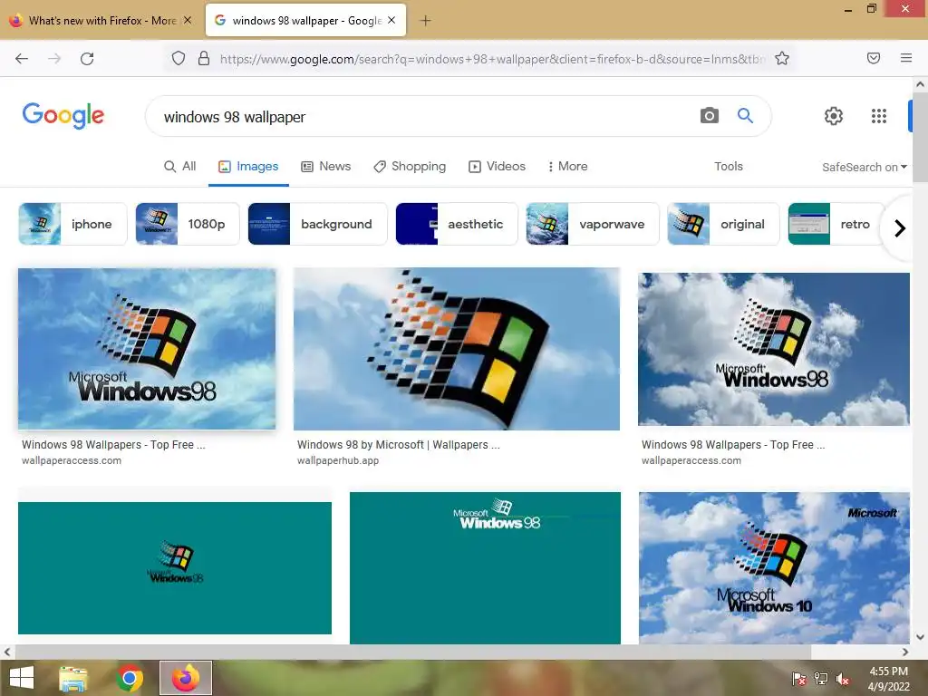The height and width of the screenshot is (696, 928).
Task: Click the Google logo
Action: pyautogui.click(x=63, y=115)
